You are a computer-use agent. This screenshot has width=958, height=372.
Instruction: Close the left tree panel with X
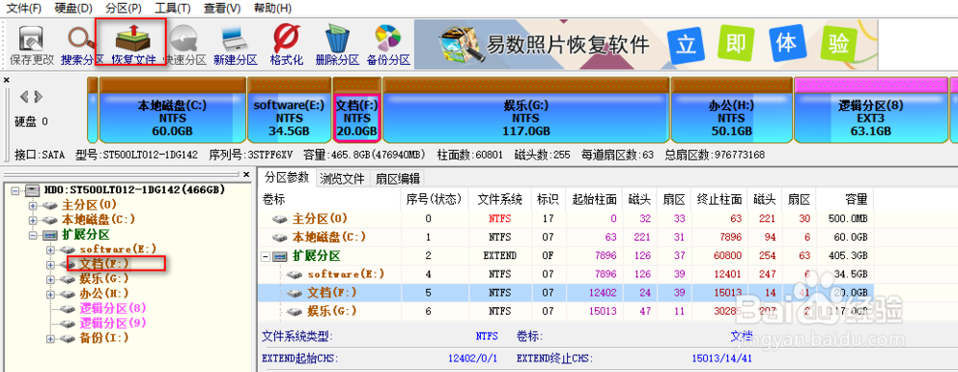click(x=246, y=174)
